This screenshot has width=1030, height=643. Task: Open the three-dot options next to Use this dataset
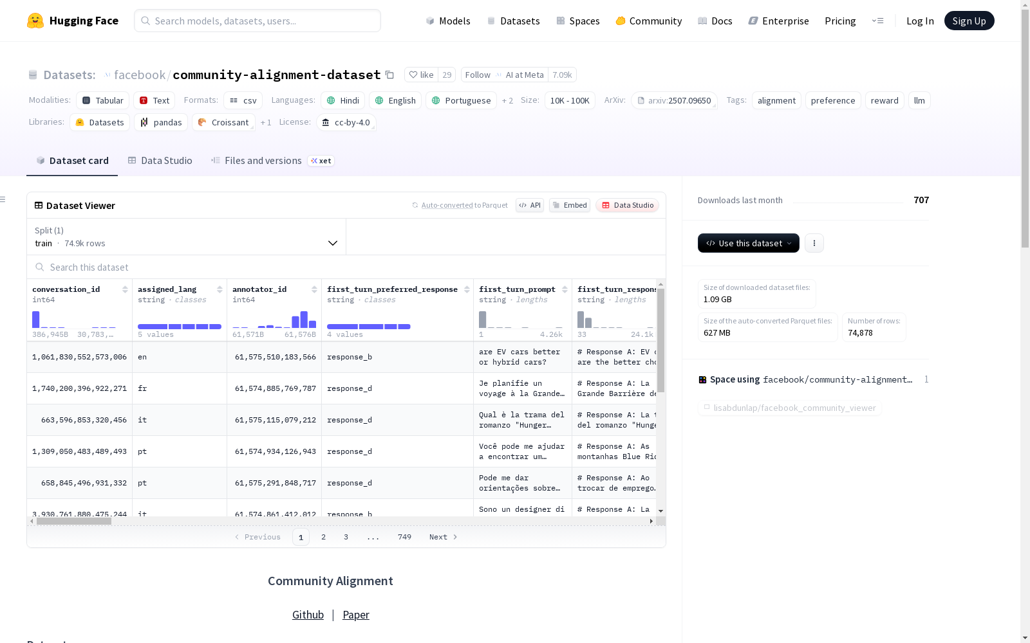814,243
